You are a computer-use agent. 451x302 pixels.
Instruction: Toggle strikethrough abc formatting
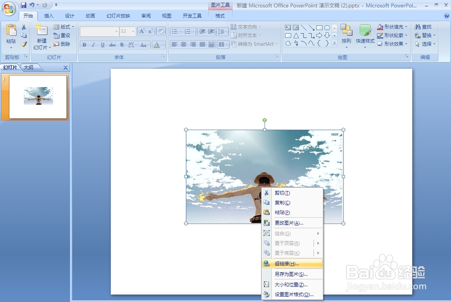[112, 45]
